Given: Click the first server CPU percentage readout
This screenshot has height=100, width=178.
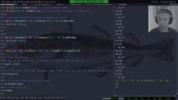Looking at the screenshot, I should (128, 98).
